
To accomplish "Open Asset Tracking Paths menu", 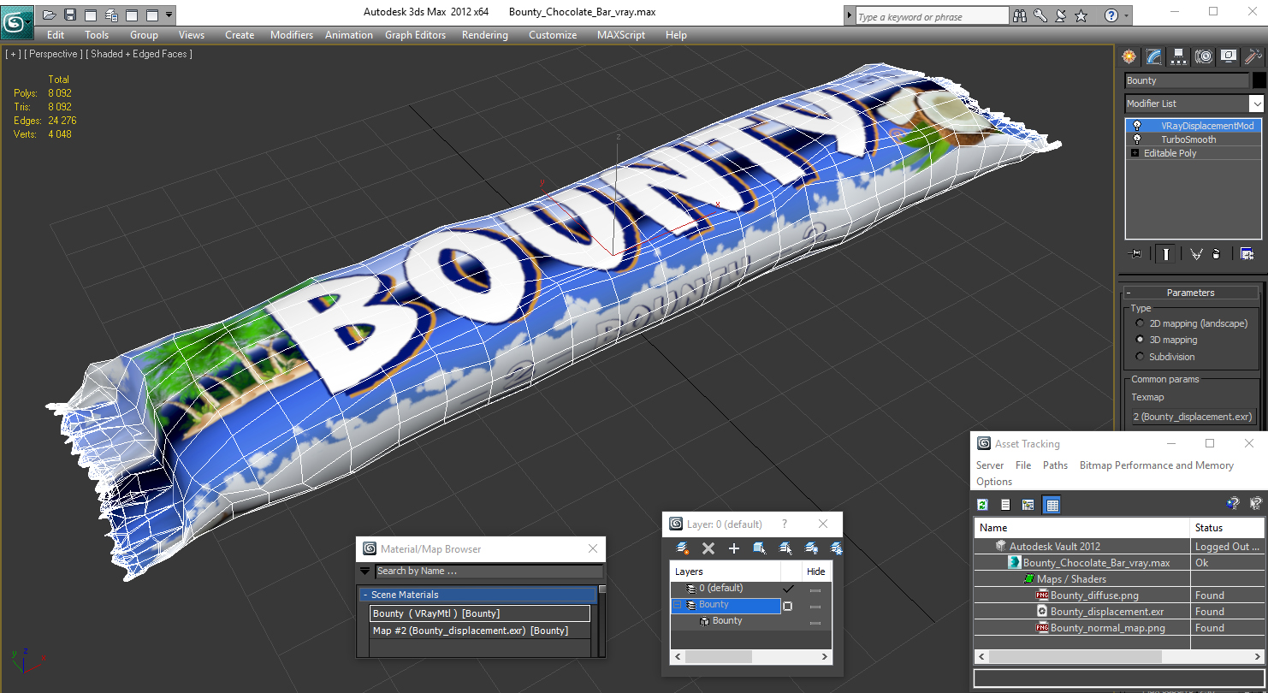I will pyautogui.click(x=1055, y=465).
